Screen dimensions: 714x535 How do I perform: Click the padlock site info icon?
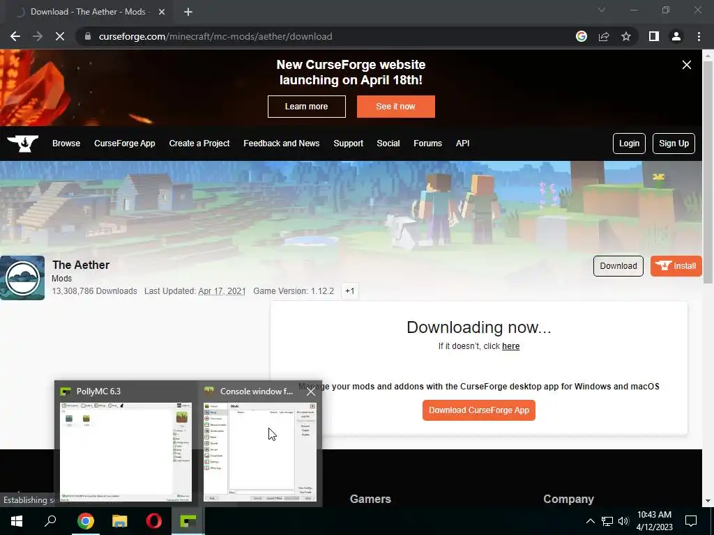click(88, 36)
